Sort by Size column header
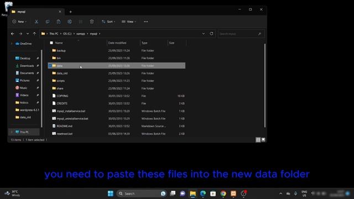The height and width of the screenshot is (199, 354). (x=172, y=43)
